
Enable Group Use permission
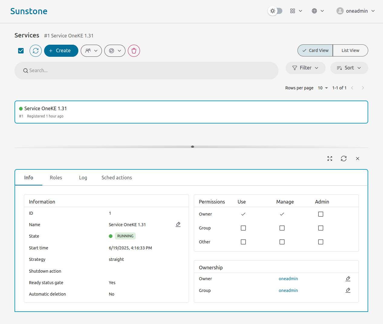[x=243, y=228]
